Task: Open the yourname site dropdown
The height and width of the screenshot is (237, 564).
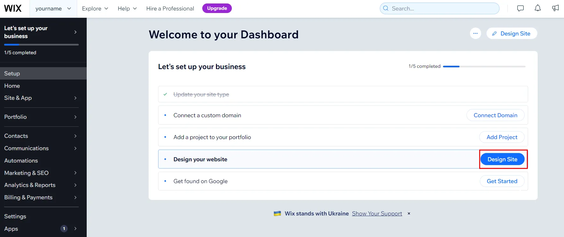Action: (53, 9)
